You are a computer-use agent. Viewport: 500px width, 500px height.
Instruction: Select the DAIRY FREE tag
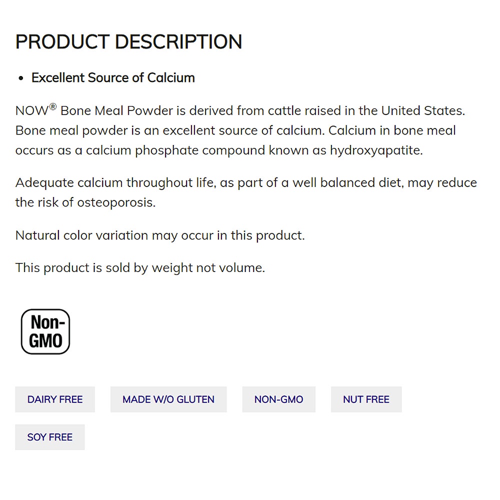(55, 399)
